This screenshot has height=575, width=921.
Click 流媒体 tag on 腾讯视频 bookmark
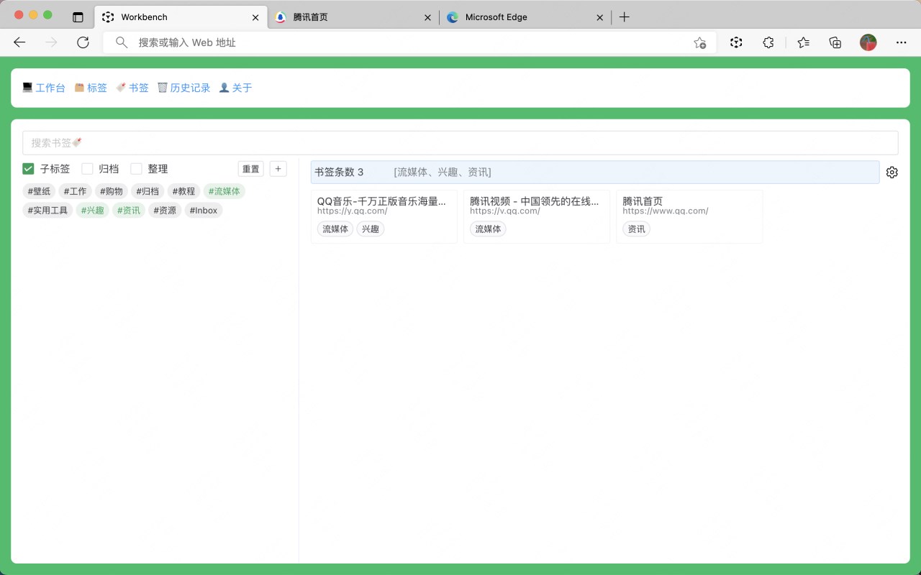(x=488, y=229)
